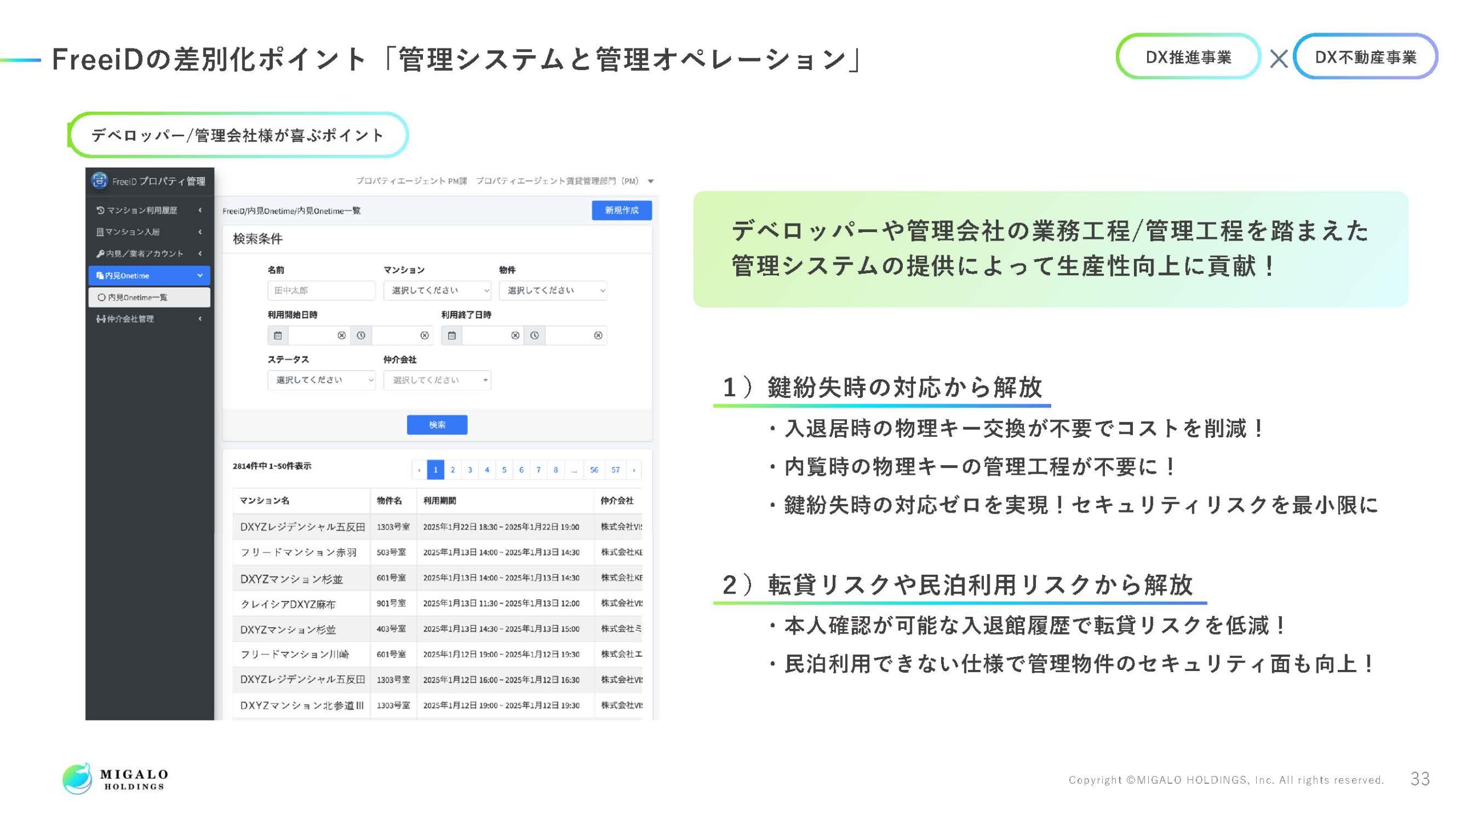1461x821 pixels.
Task: Click the circle icon beside 内見Onetime一覧
Action: click(x=102, y=297)
